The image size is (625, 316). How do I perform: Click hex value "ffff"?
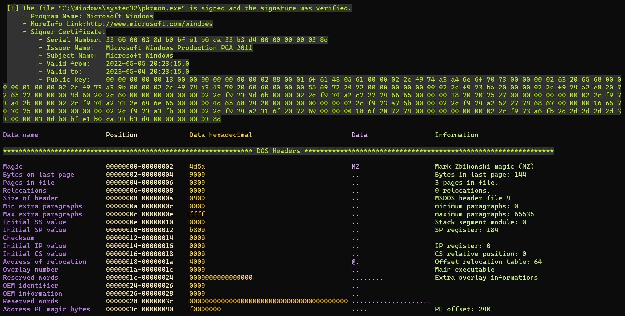(197, 214)
